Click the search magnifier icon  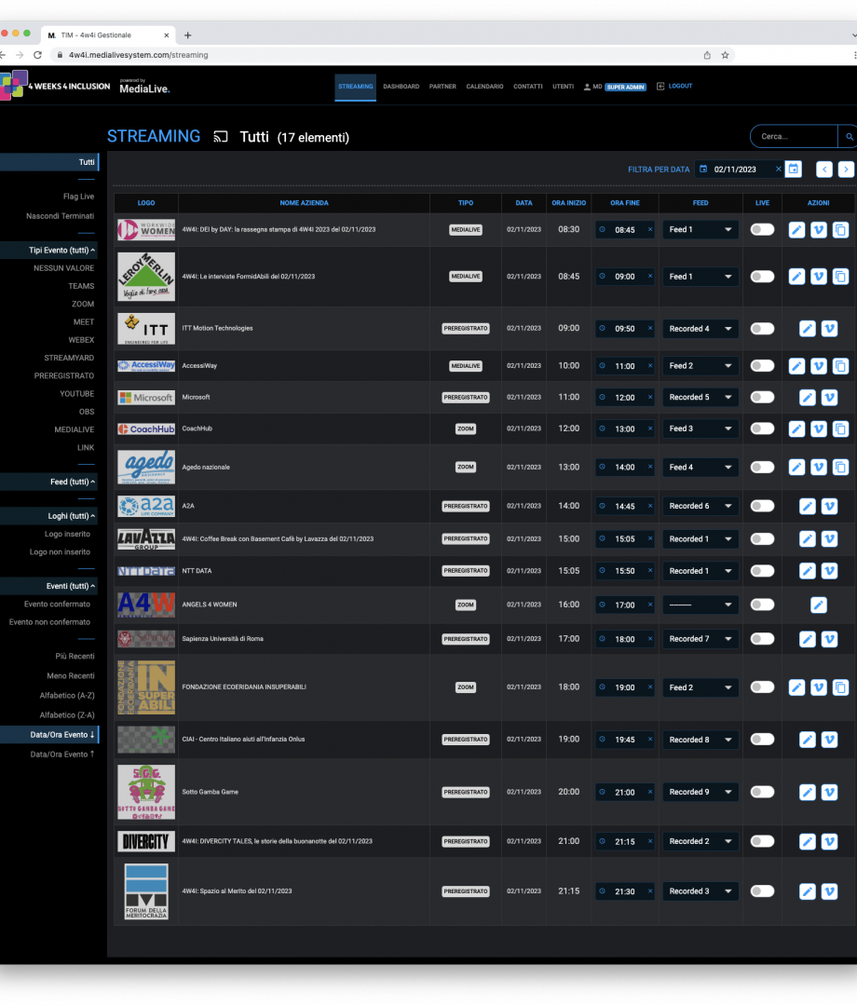849,137
